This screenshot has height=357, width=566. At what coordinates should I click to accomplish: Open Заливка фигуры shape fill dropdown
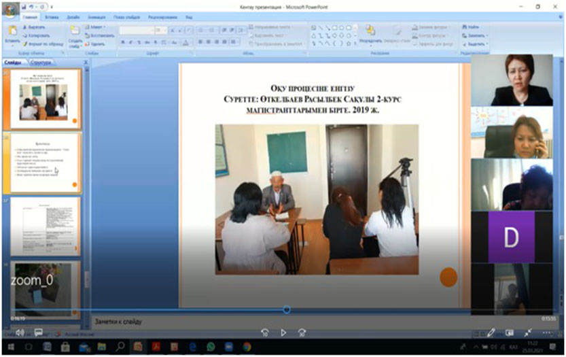(x=430, y=27)
